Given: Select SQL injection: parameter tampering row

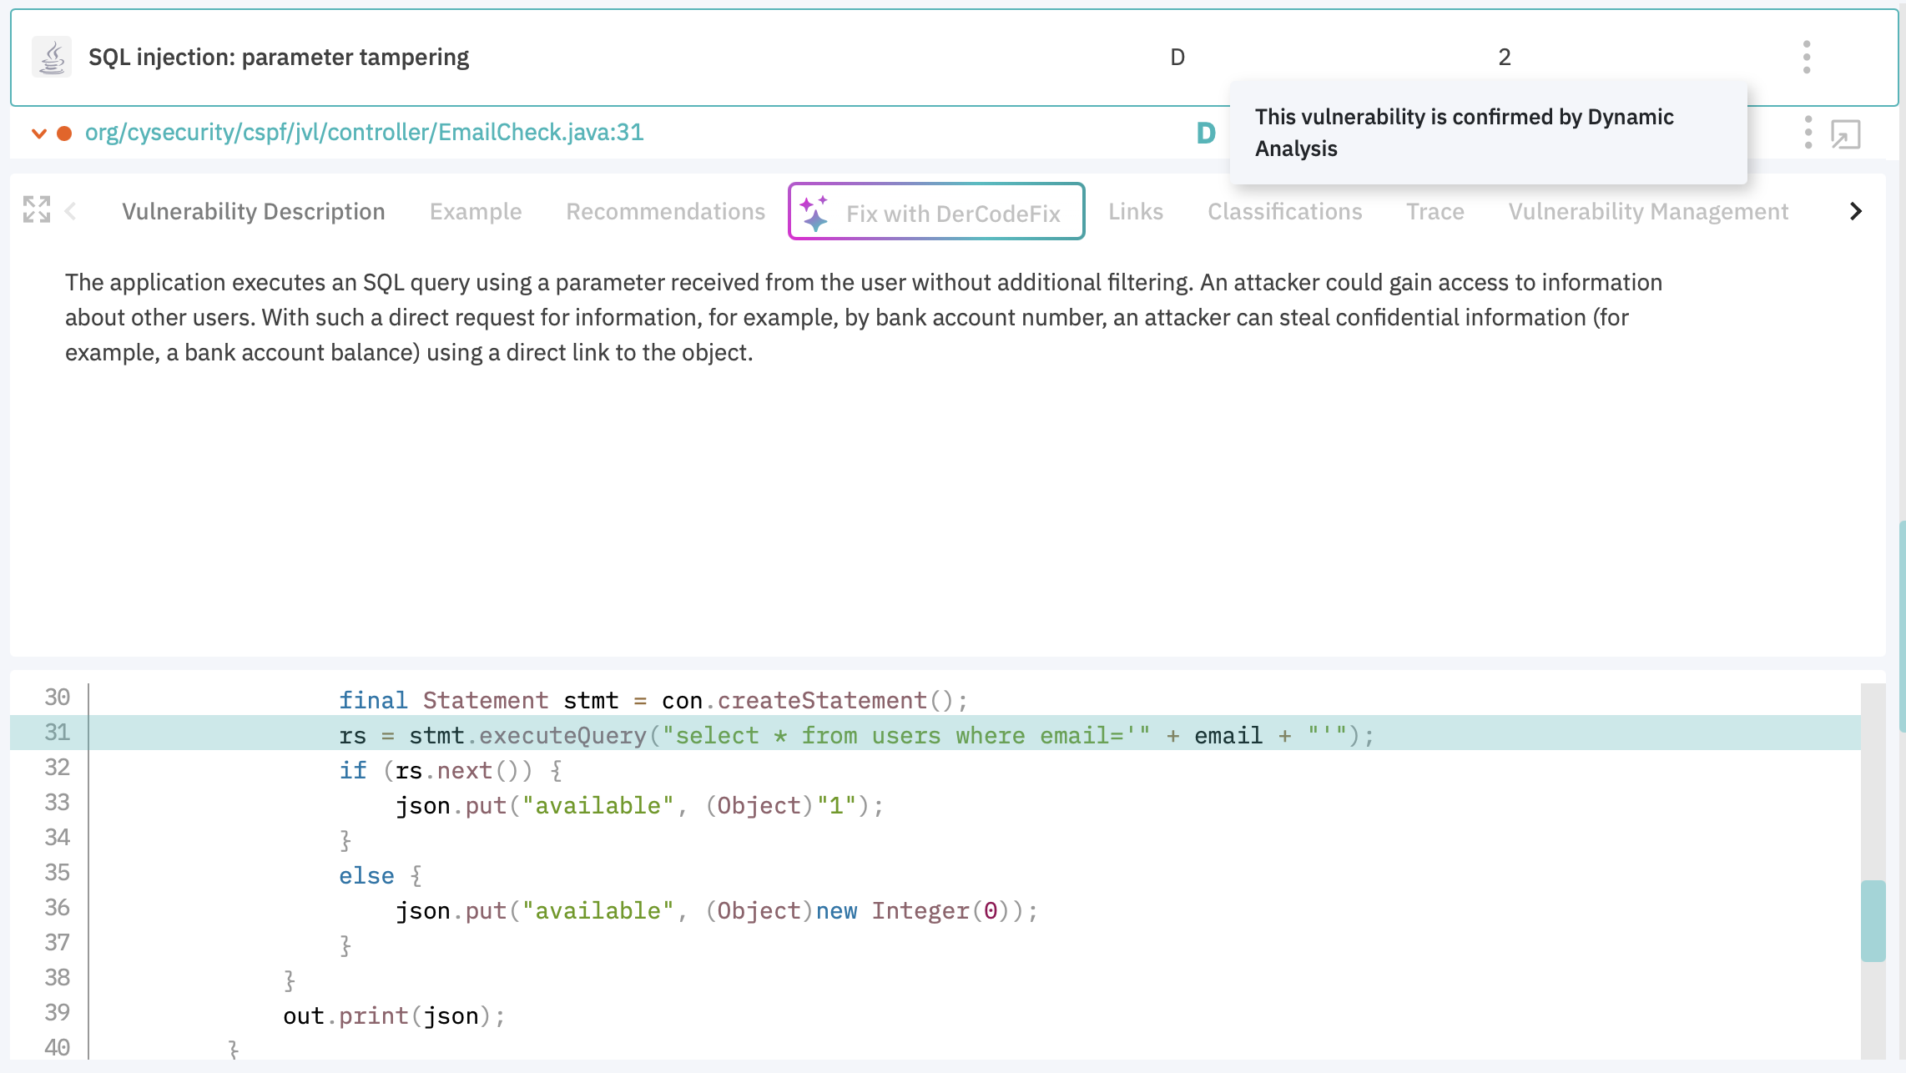Looking at the screenshot, I should click(954, 58).
